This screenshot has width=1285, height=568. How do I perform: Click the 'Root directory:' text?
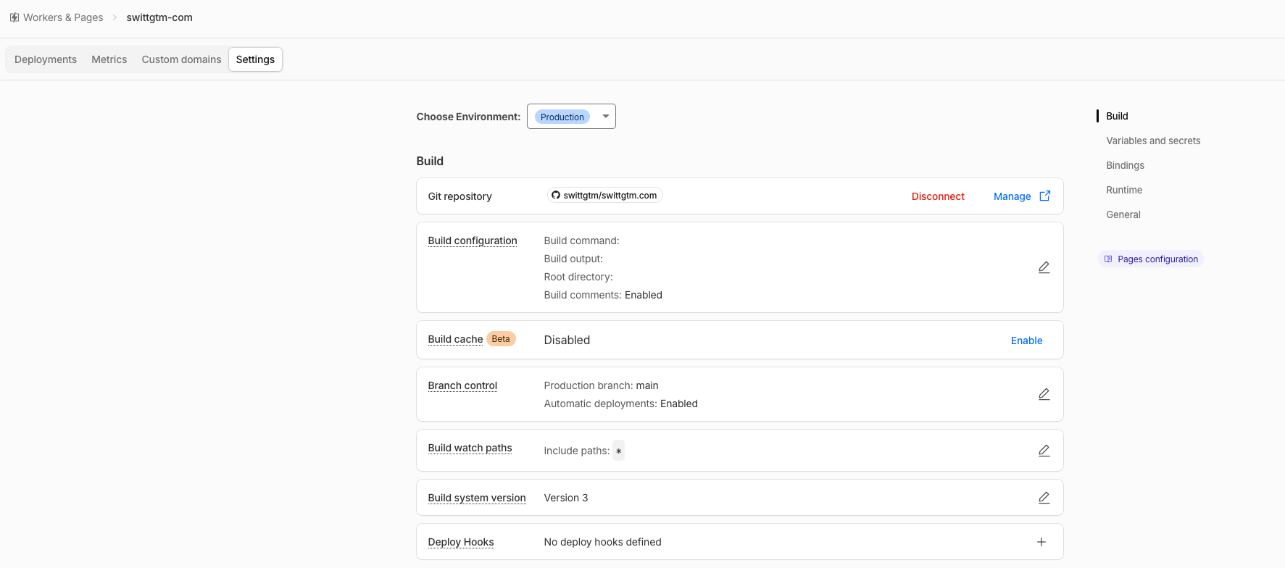(x=578, y=277)
